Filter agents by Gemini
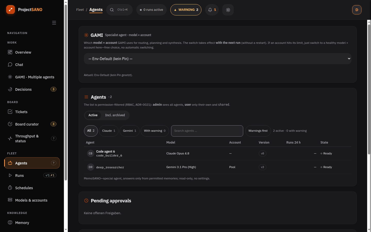The image size is (371, 232). 130,131
